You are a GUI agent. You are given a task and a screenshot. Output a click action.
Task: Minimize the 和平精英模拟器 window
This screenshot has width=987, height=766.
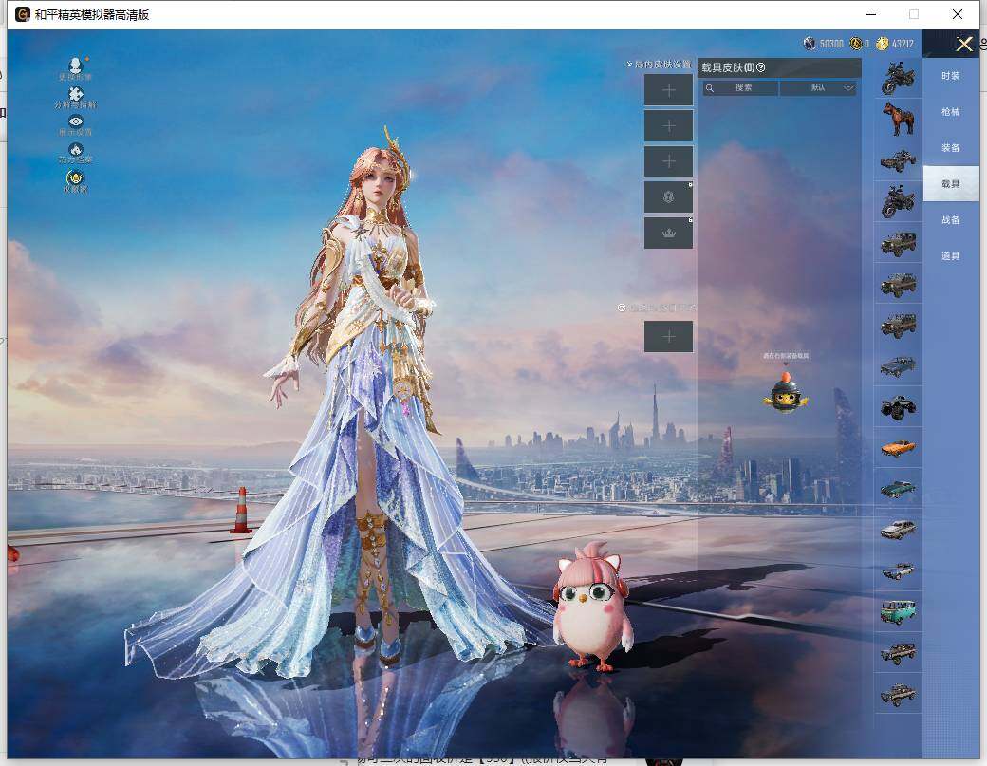[x=871, y=14]
